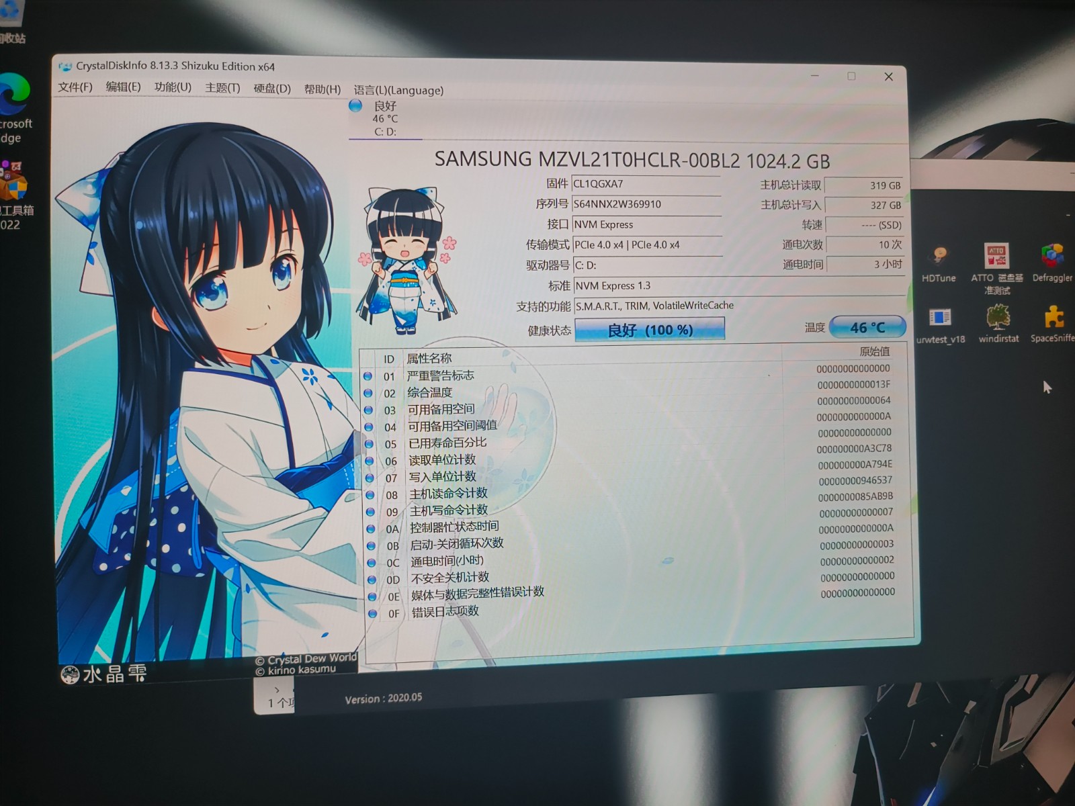Click status dot of row 01 严重警告标志
The height and width of the screenshot is (806, 1075).
pos(368,376)
